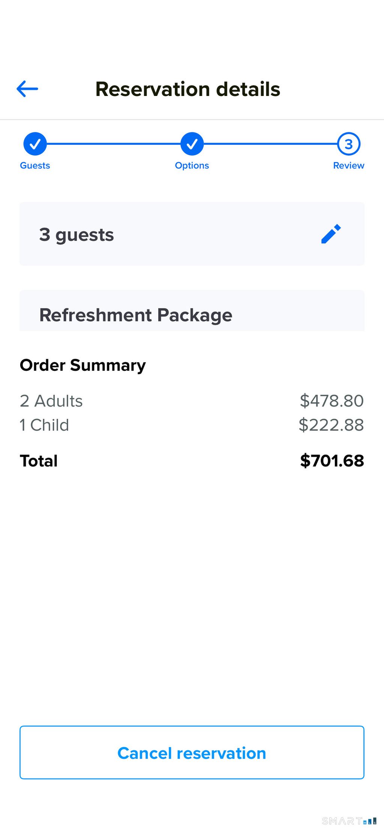Expand the Refreshment Package section

[x=192, y=314]
